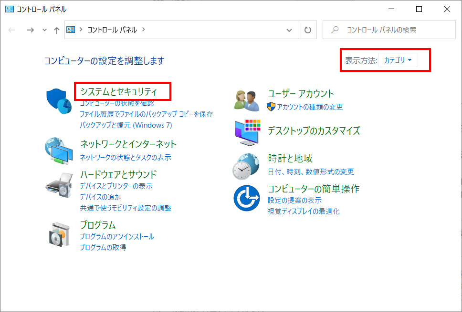Go back with the left arrow

click(x=12, y=30)
